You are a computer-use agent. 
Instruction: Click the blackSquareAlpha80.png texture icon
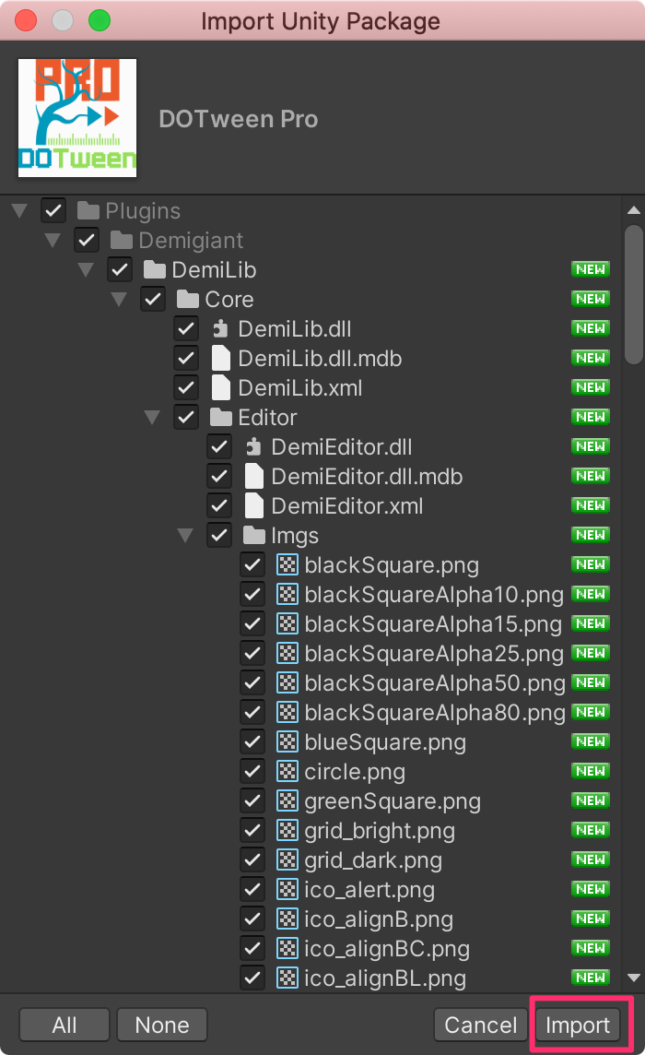[x=287, y=713]
